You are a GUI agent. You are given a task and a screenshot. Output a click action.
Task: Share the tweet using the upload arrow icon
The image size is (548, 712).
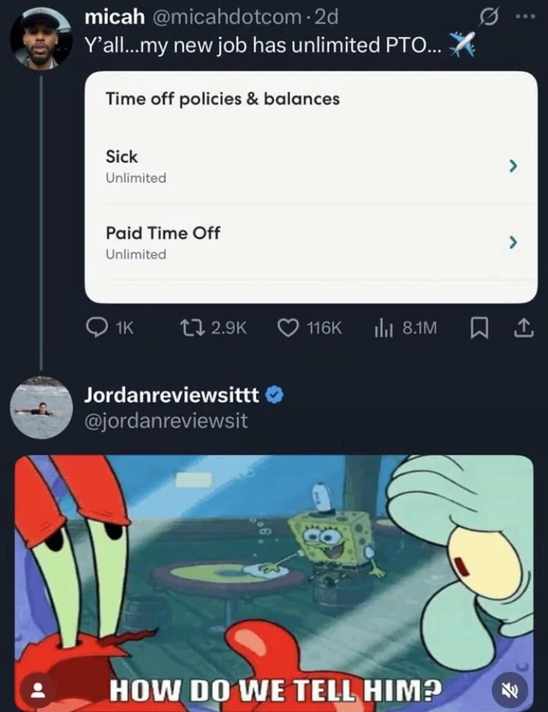(x=523, y=329)
